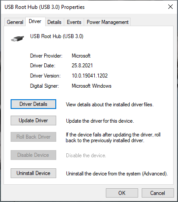
Task: Open the Details tab
Action: coord(54,22)
